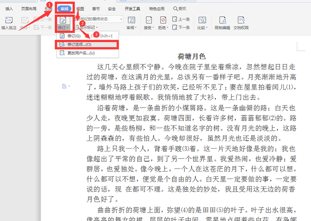This screenshot has height=221, width=311.
Task: Open the 引用 ribbon tab
Action: (x=48, y=9)
